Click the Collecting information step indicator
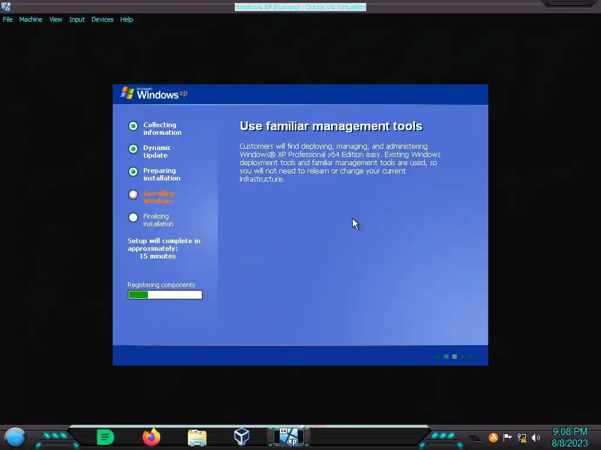Image resolution: width=601 pixels, height=450 pixels. (x=133, y=126)
